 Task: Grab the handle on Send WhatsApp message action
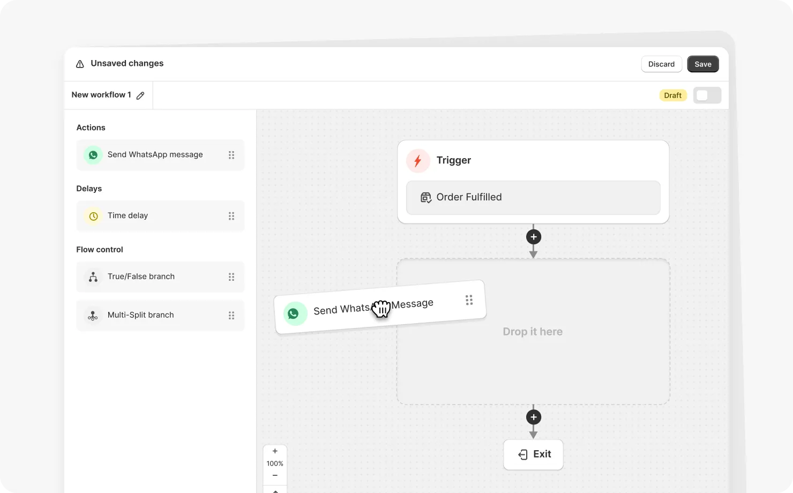(x=231, y=155)
